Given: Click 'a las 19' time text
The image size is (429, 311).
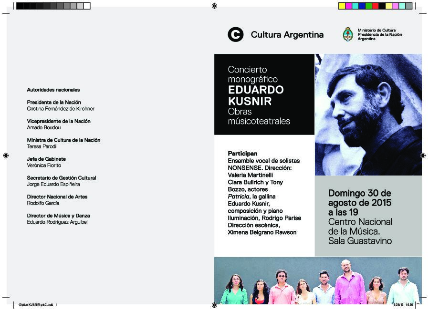Looking at the screenshot, I should click(343, 212).
